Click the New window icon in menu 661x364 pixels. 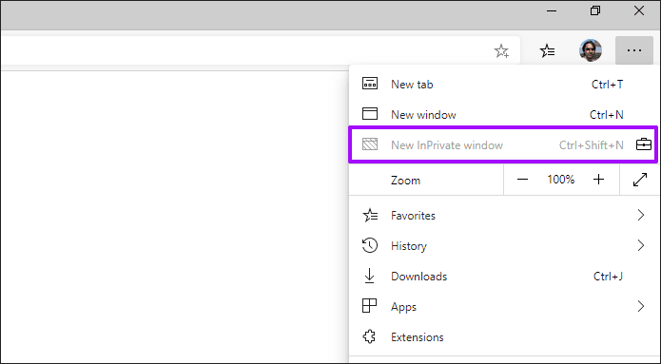370,114
